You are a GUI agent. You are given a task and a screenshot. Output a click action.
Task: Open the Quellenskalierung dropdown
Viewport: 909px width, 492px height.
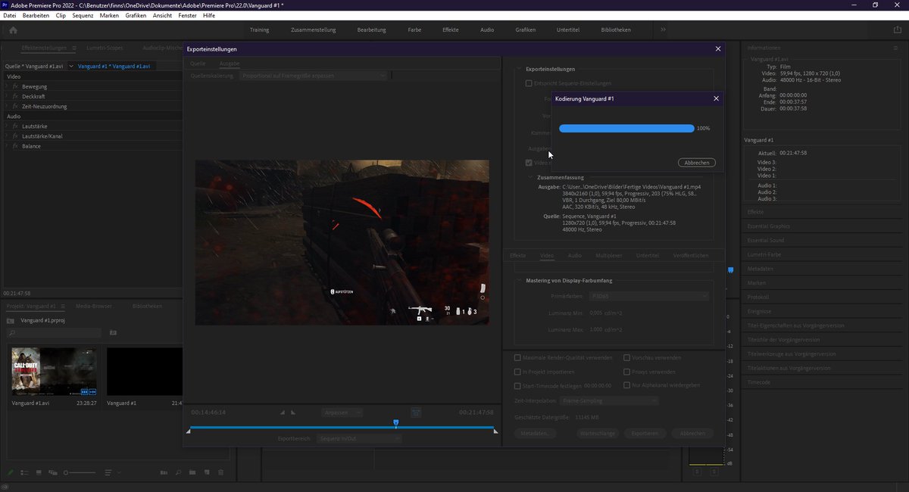tap(313, 76)
